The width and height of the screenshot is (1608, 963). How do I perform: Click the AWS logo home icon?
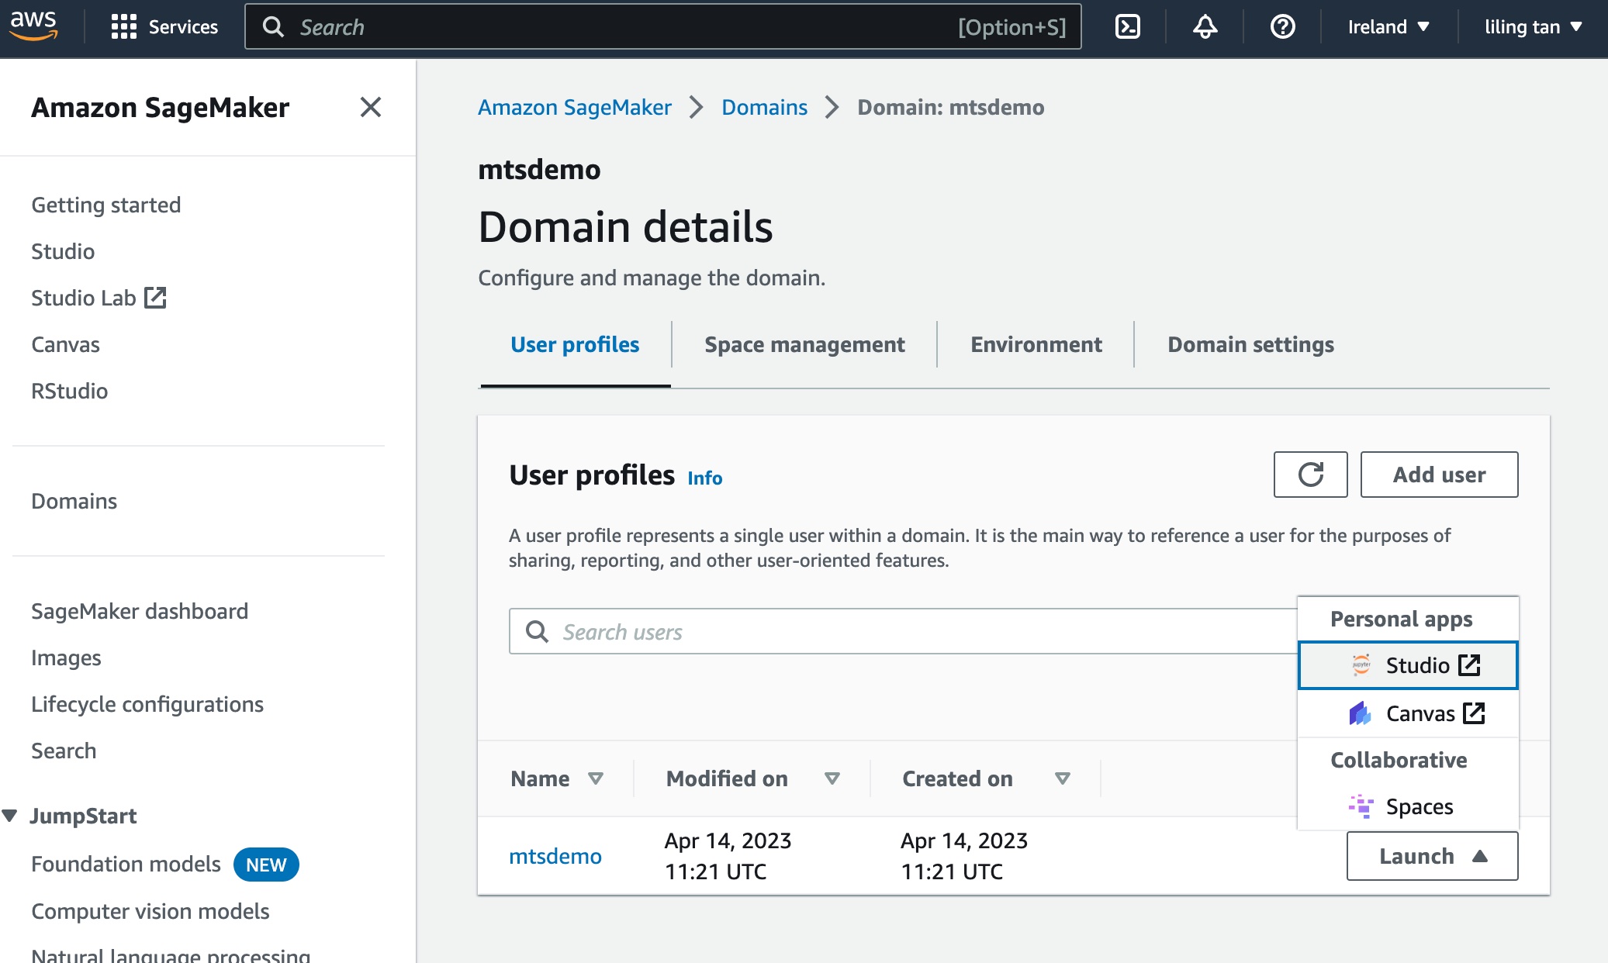(33, 26)
